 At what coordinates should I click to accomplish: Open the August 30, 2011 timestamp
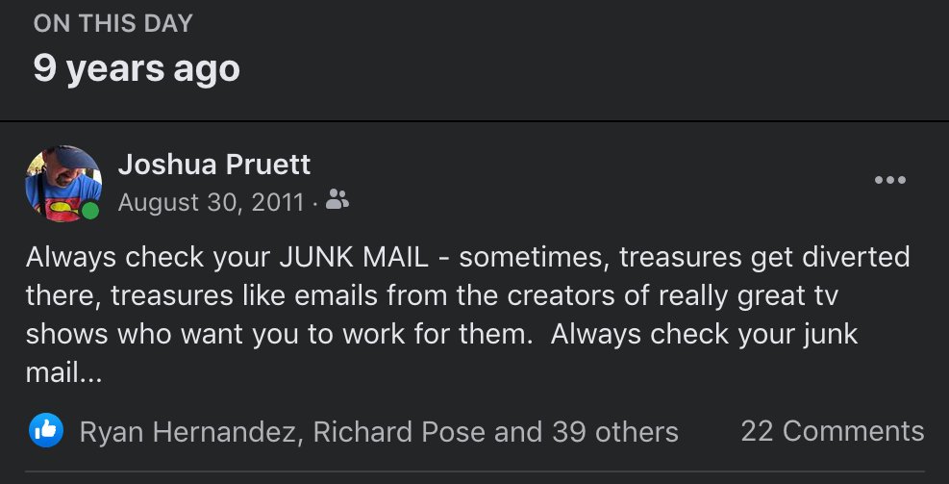(211, 202)
